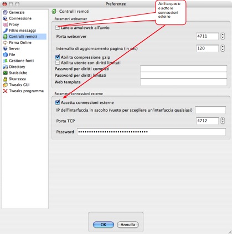232x234 pixels.
Task: Open Proxy settings icon
Action: (x=5, y=24)
